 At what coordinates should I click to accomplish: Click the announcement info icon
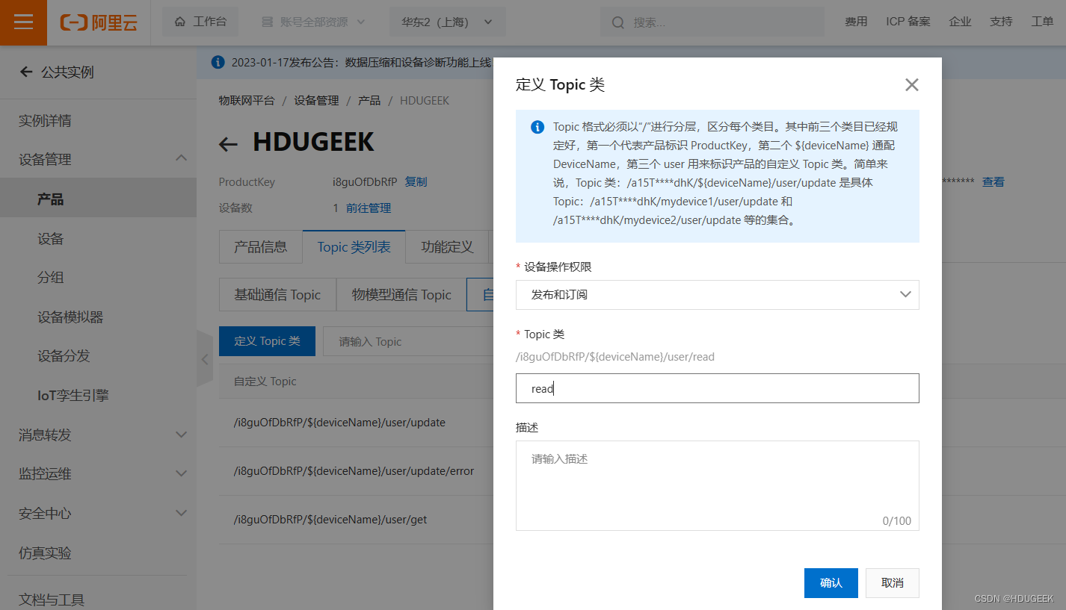click(x=218, y=62)
